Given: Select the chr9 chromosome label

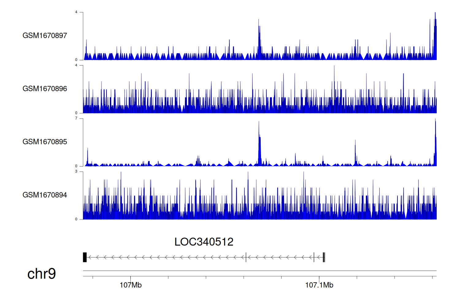Looking at the screenshot, I should tap(41, 274).
